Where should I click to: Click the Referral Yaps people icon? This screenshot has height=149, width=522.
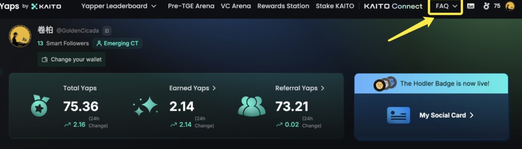point(251,106)
